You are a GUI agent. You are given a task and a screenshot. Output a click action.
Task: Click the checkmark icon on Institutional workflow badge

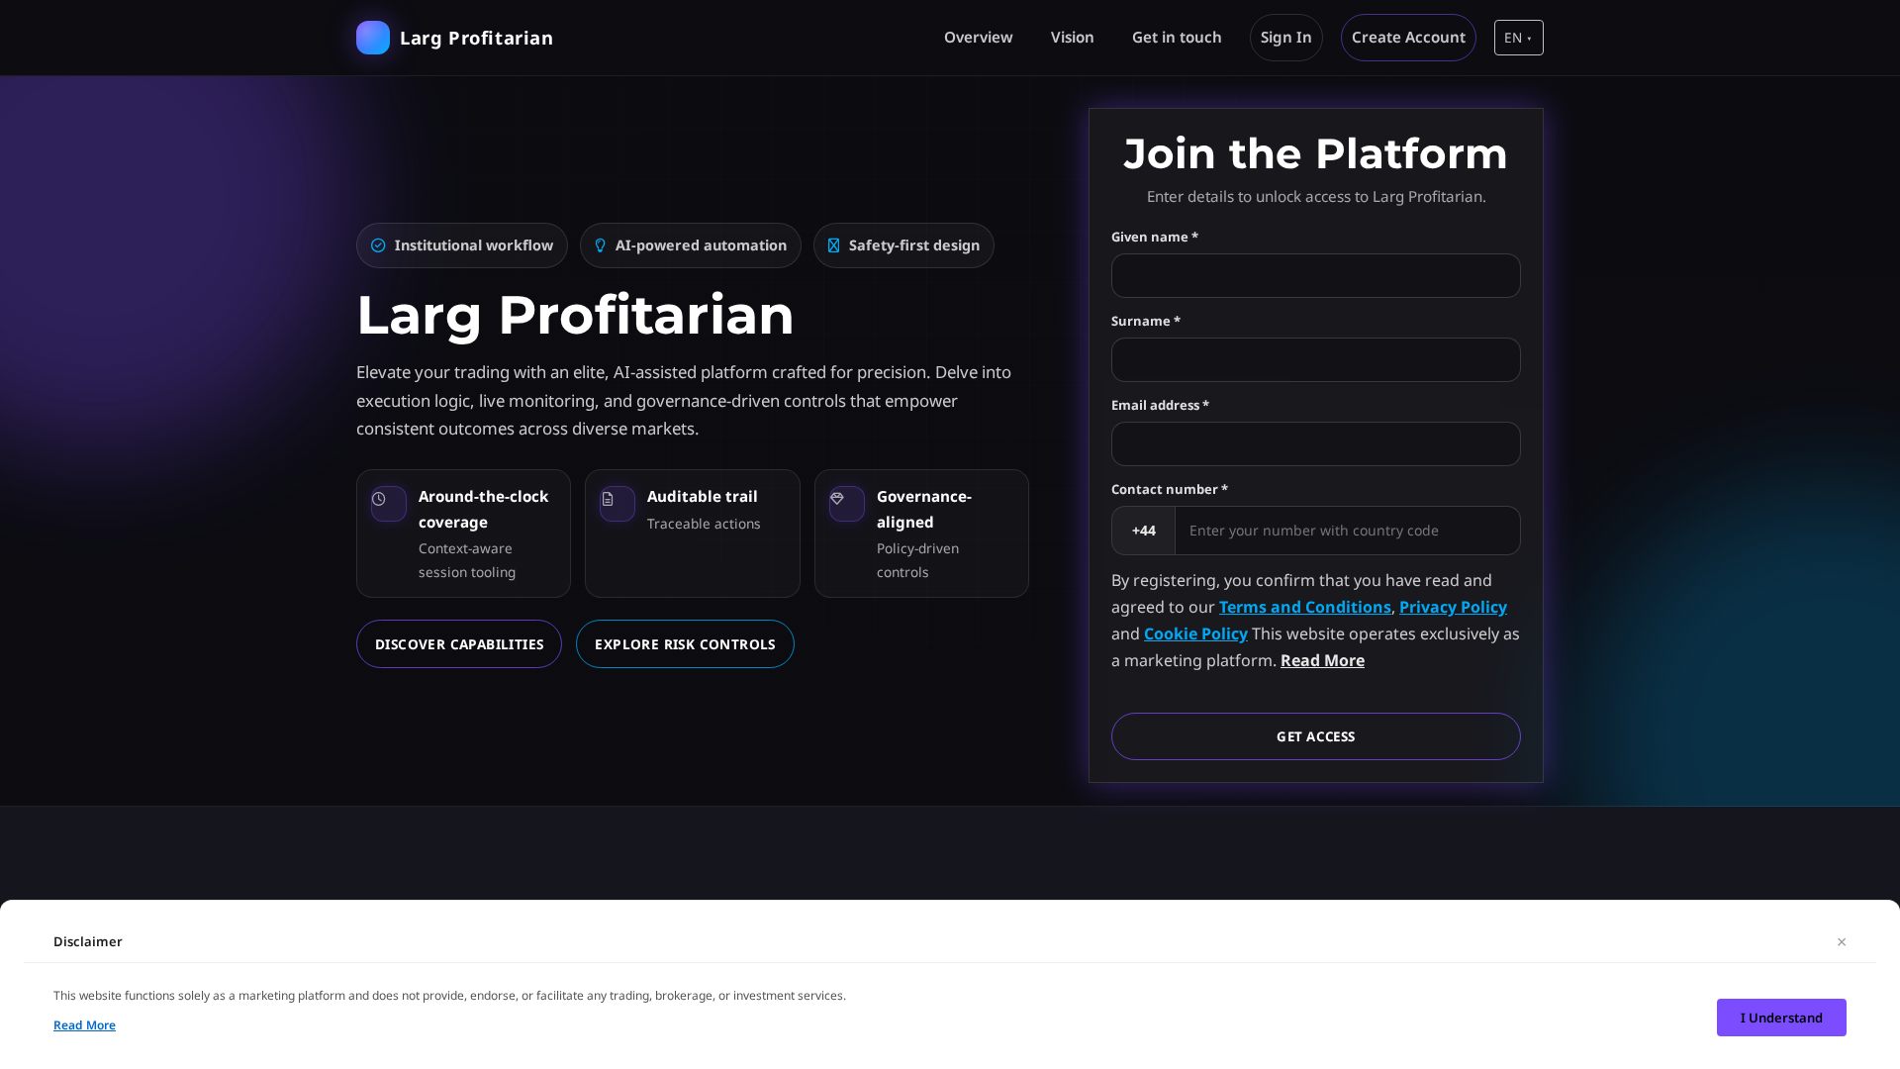[378, 245]
